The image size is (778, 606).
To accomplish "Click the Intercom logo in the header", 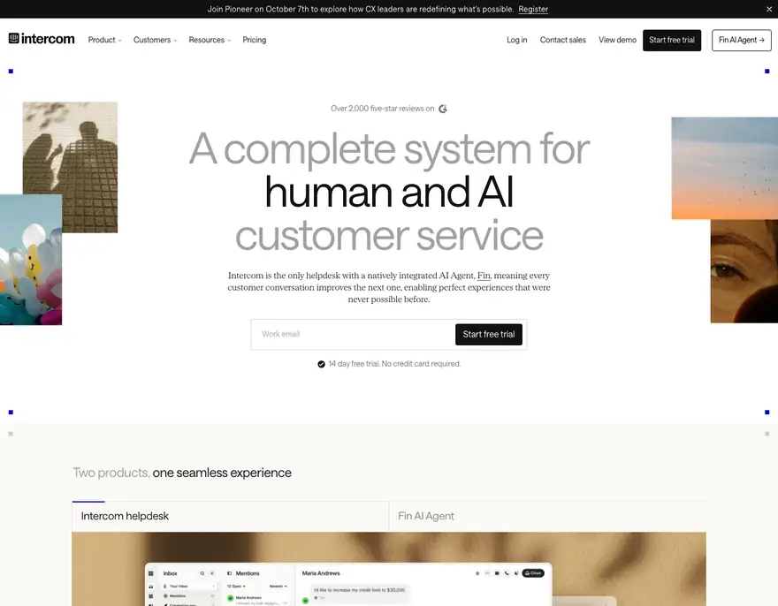I will point(42,39).
